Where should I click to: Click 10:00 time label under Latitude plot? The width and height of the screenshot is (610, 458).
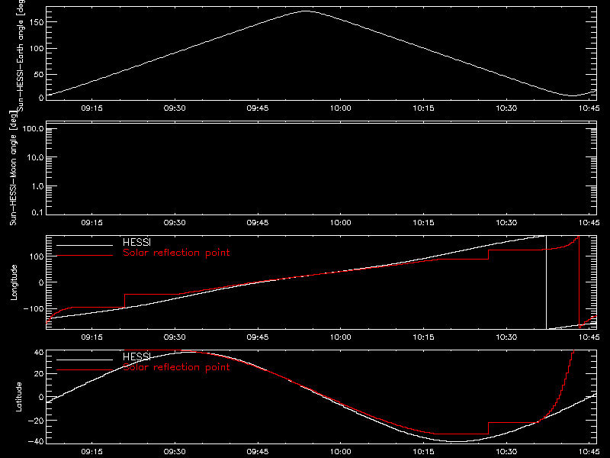(x=340, y=452)
